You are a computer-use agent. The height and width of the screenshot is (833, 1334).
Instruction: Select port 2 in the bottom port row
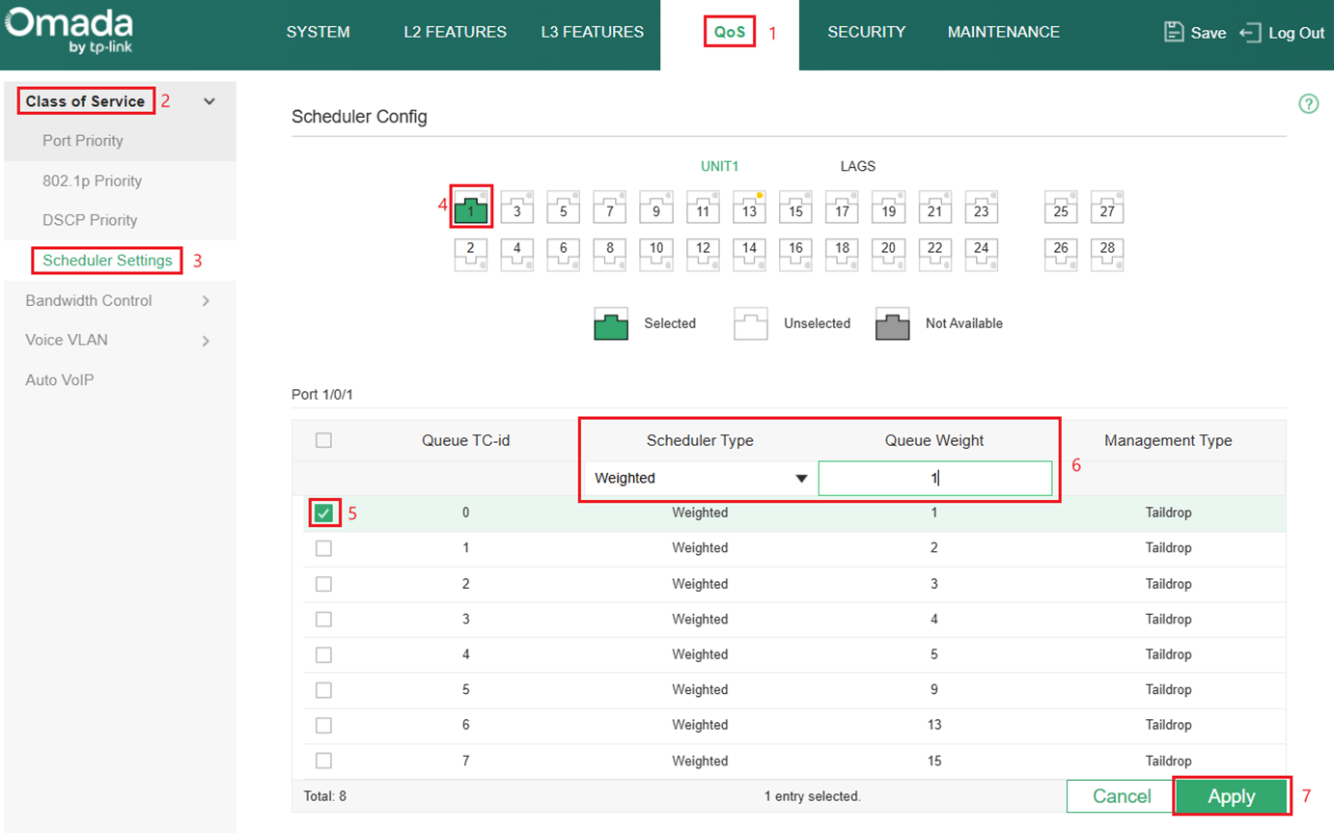point(470,254)
